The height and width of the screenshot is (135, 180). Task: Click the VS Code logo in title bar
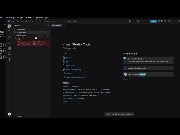pos(9,21)
